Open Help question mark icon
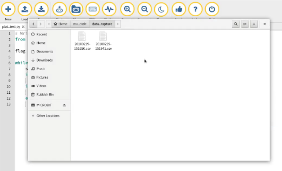The height and width of the screenshot is (171, 282). [195, 9]
